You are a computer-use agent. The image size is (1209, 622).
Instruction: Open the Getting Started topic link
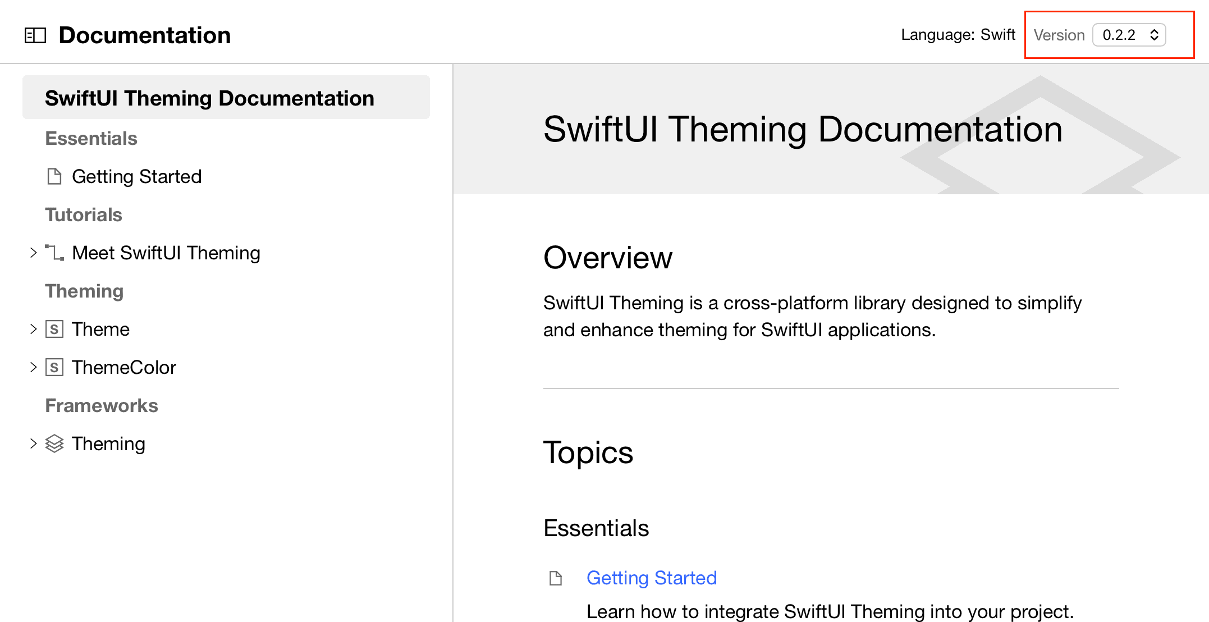tap(652, 578)
